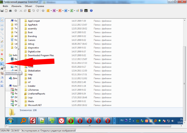187x133 pixels.
Task: Click the Print icon in the toolbar
Action: point(10,11)
